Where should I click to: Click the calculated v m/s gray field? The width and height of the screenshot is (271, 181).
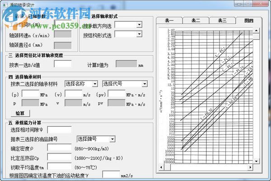pos(74,103)
